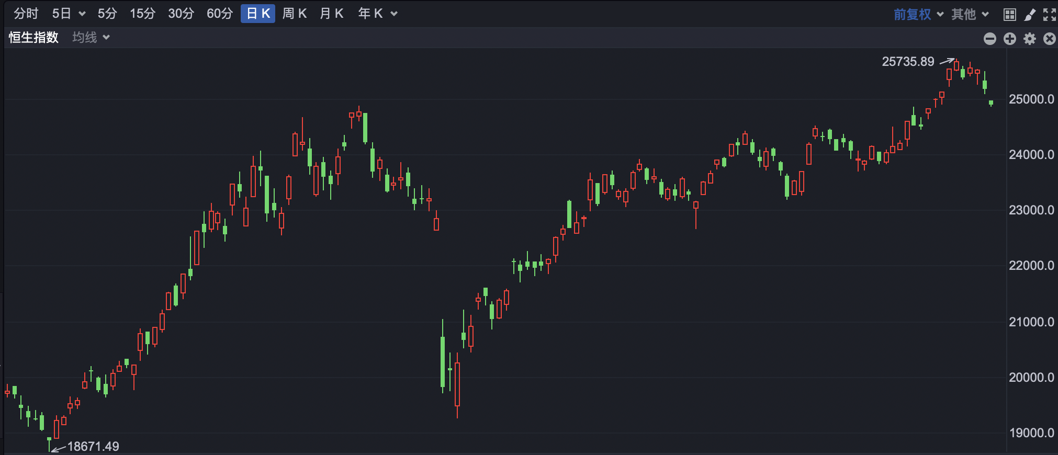Click the 20000.0 price axis label

pyautogui.click(x=1031, y=377)
